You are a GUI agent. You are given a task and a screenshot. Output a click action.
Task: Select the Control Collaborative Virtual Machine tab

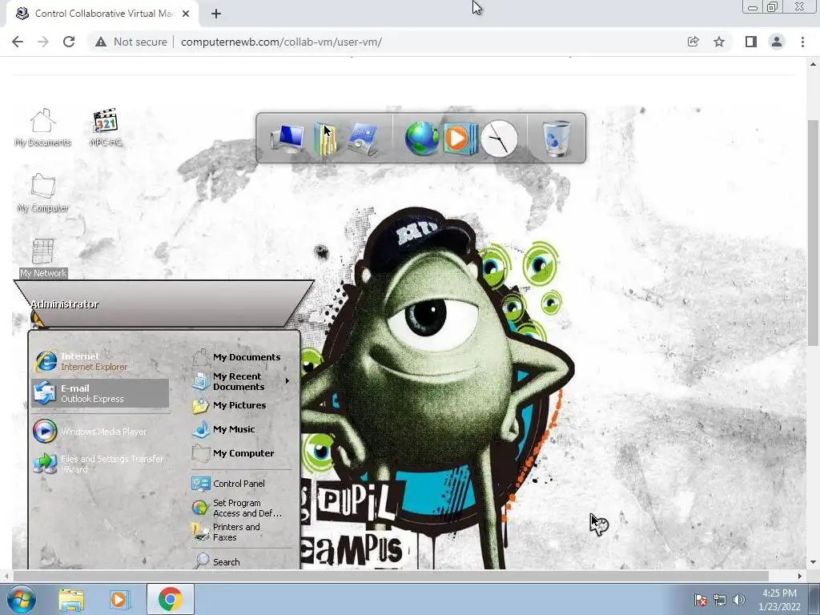102,14
